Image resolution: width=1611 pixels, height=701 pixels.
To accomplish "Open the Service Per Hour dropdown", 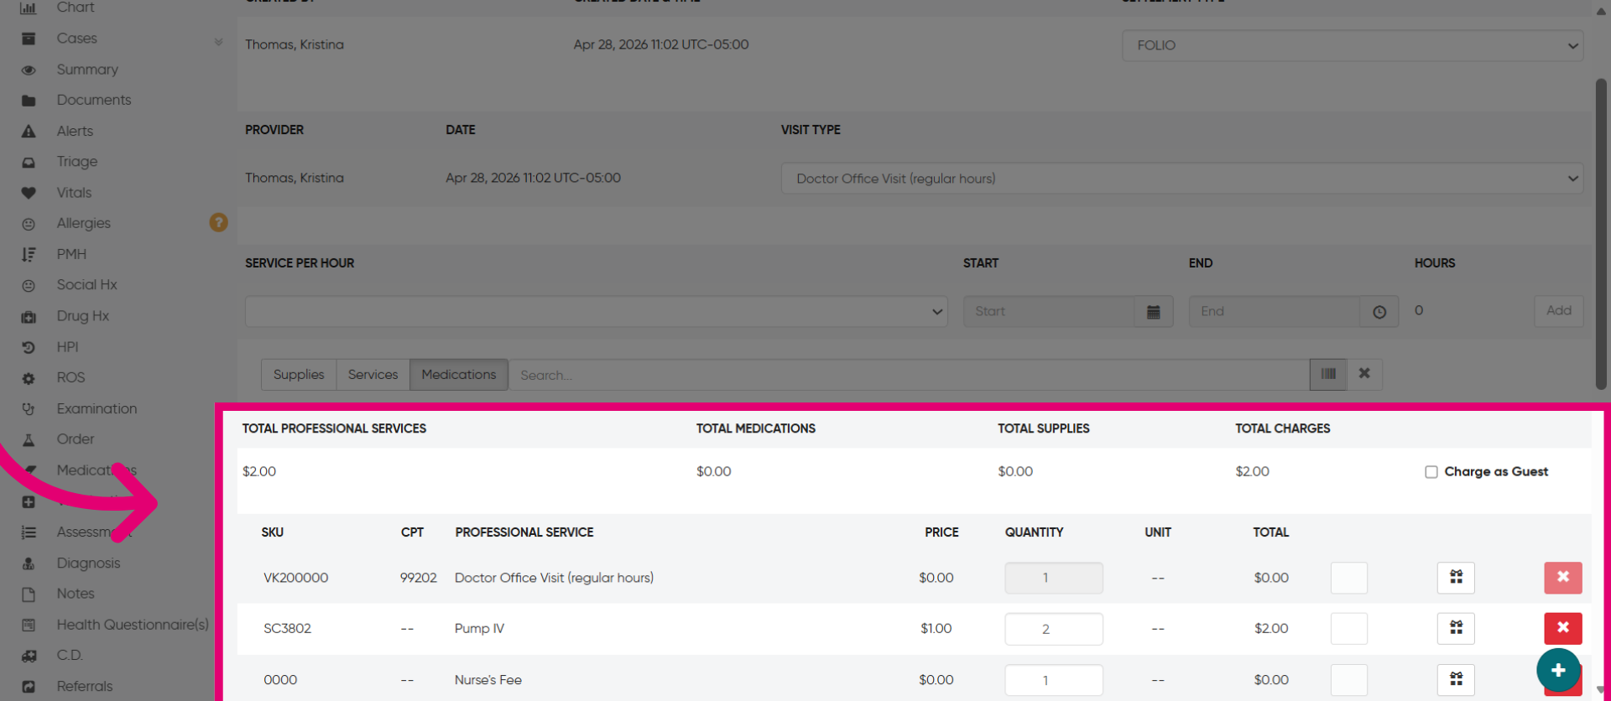I will (597, 312).
